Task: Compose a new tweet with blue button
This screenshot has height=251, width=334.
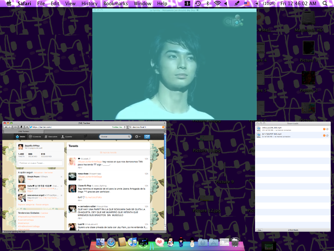Action: (x=147, y=137)
